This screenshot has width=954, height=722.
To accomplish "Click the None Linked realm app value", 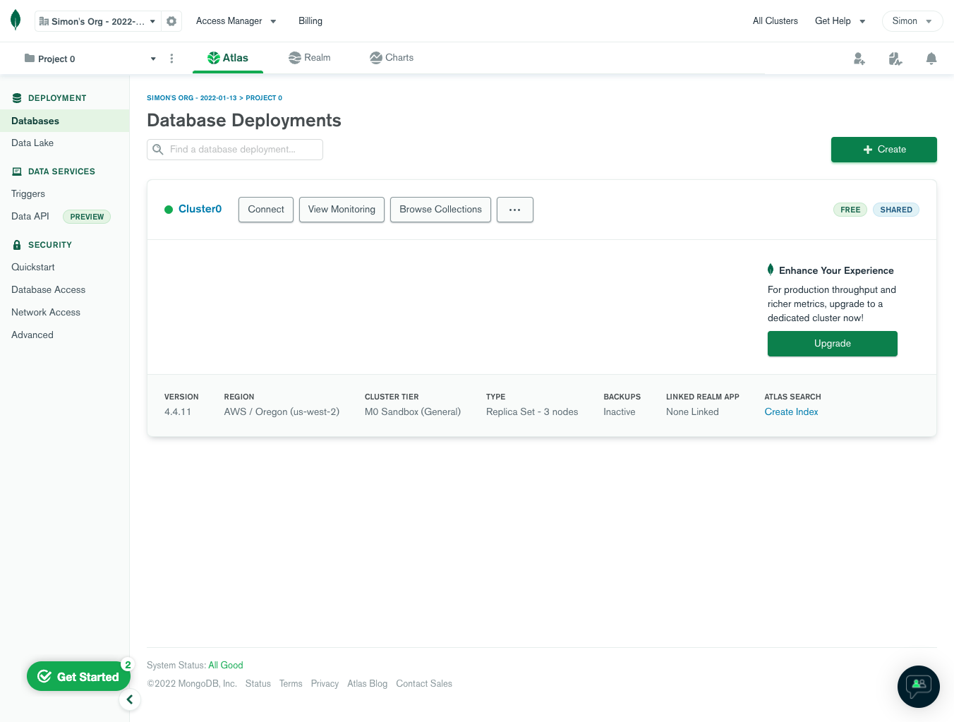I will pos(692,411).
